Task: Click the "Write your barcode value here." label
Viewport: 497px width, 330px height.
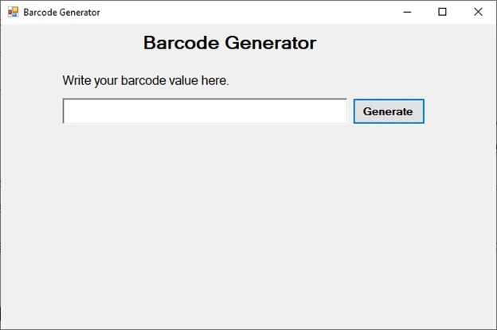Action: point(146,80)
